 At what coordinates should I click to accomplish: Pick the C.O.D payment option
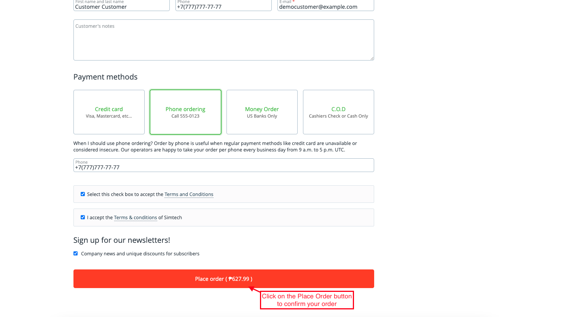(338, 112)
